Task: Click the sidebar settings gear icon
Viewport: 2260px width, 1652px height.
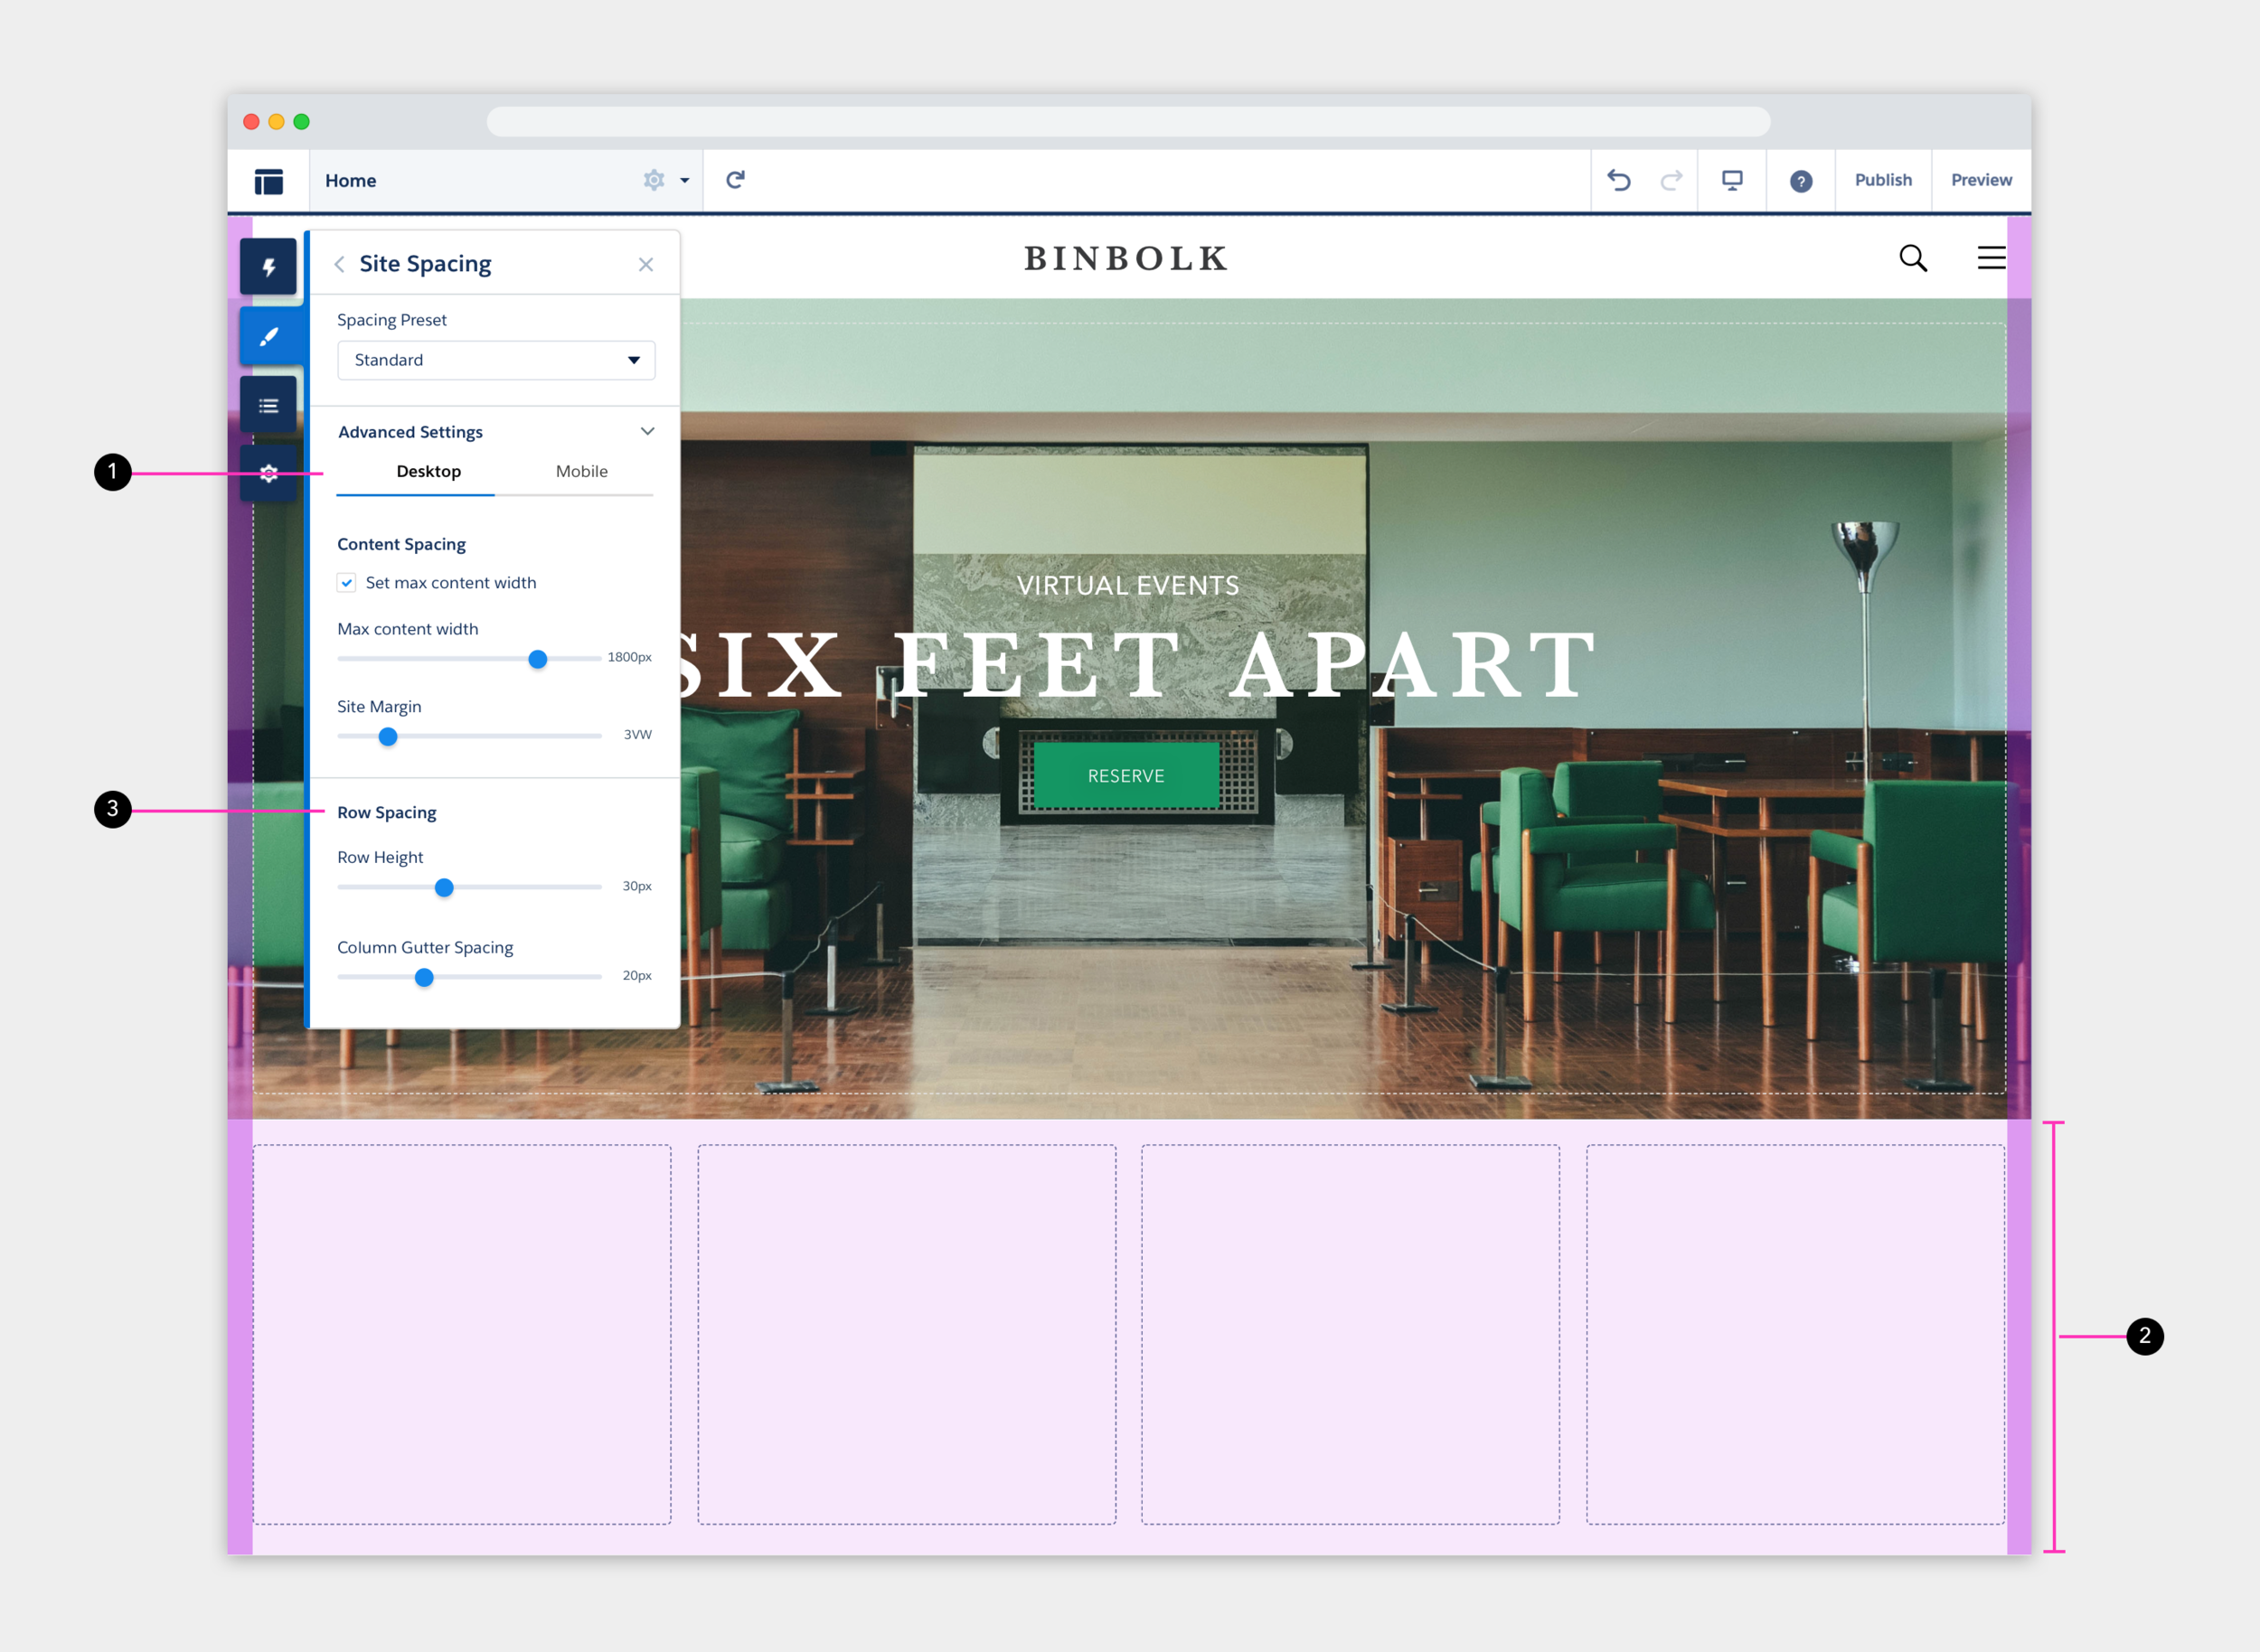Action: (x=268, y=473)
